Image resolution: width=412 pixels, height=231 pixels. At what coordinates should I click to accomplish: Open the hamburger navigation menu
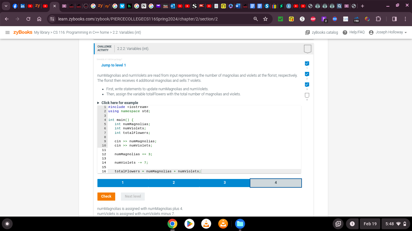[8, 32]
